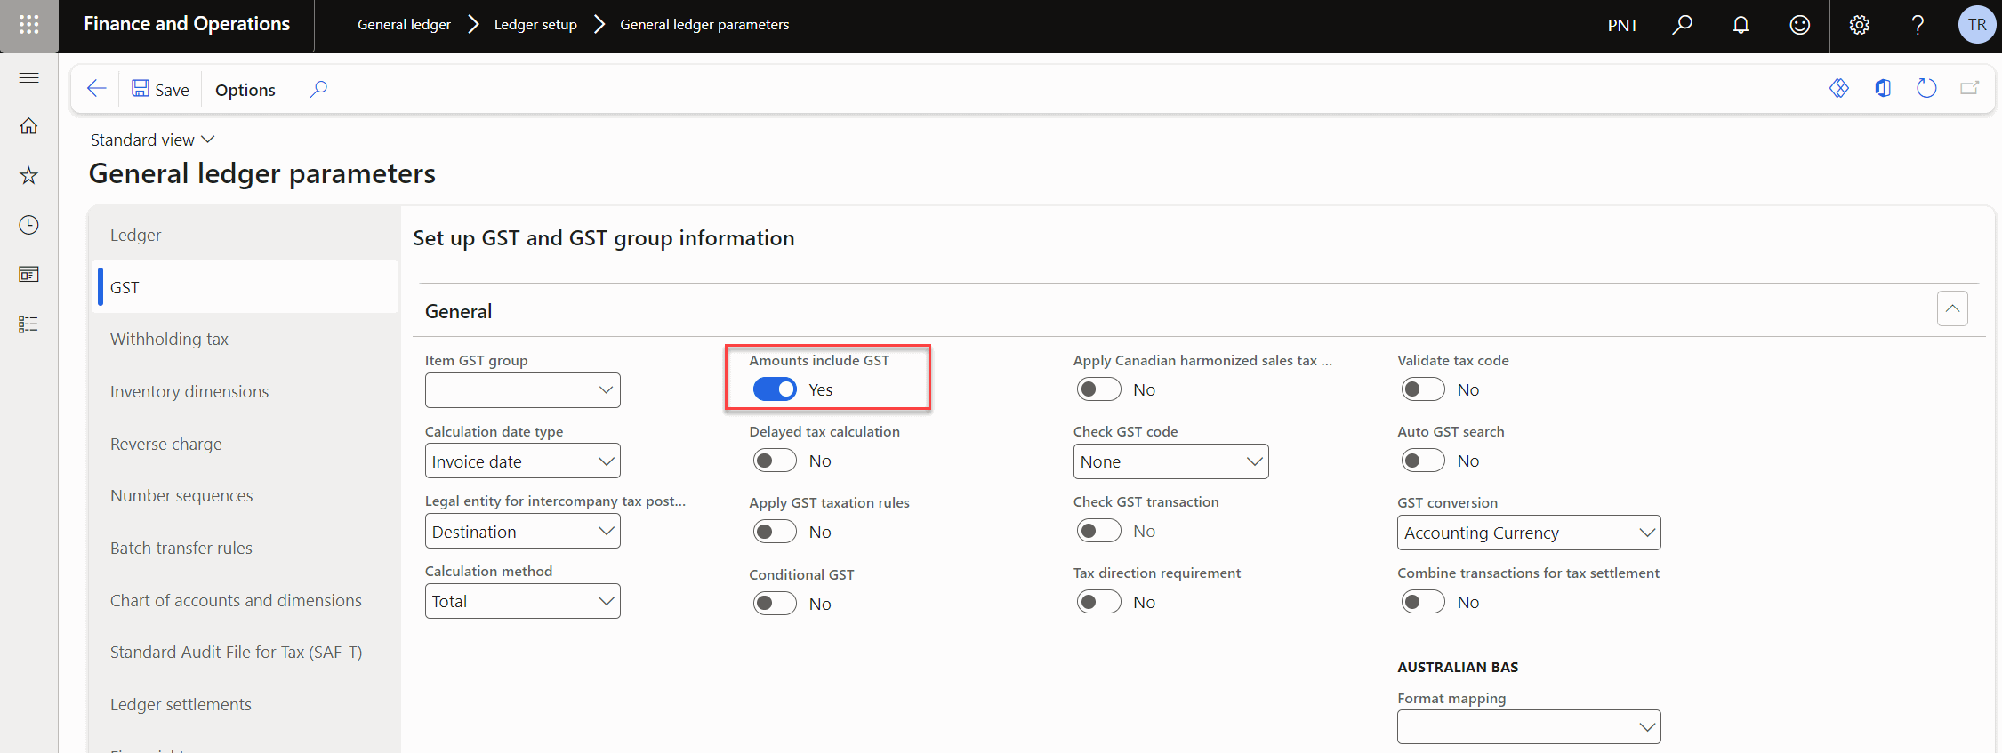Switch to the Inventory dimensions tab
The image size is (2002, 753).
pyautogui.click(x=245, y=391)
